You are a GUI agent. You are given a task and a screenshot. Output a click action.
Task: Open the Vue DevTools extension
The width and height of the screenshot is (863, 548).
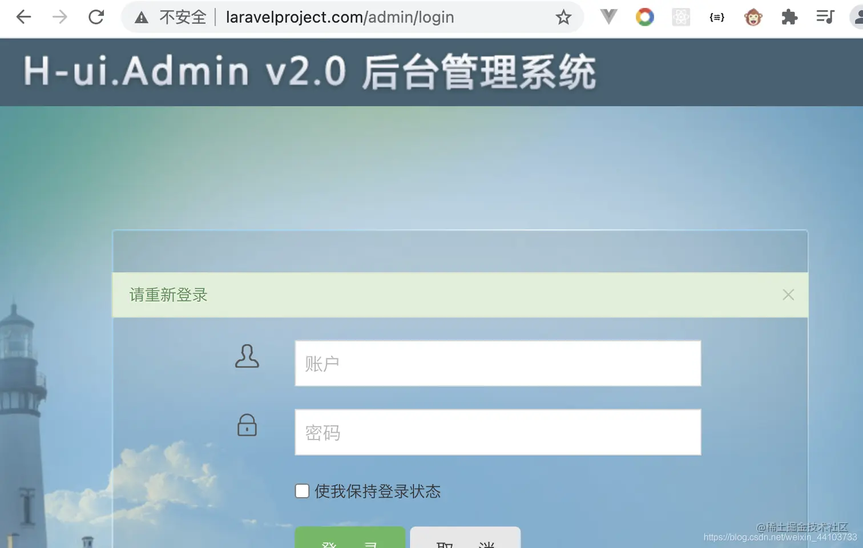(x=608, y=17)
